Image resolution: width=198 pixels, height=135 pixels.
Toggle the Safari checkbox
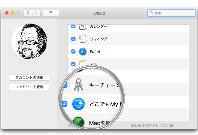click(73, 51)
